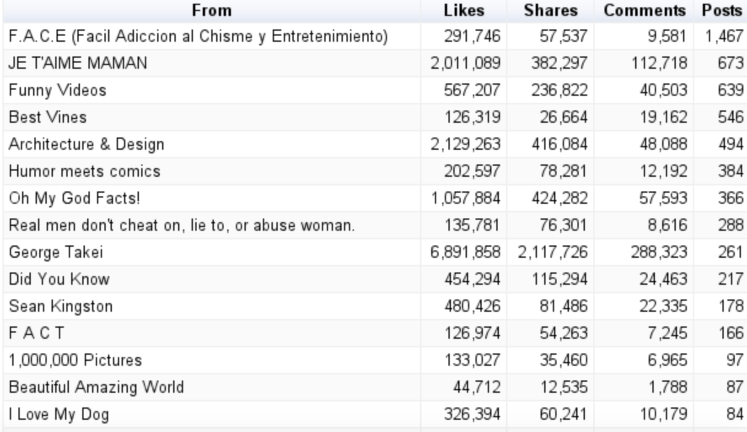The image size is (747, 432).
Task: Click the Posts column header
Action: (x=722, y=10)
